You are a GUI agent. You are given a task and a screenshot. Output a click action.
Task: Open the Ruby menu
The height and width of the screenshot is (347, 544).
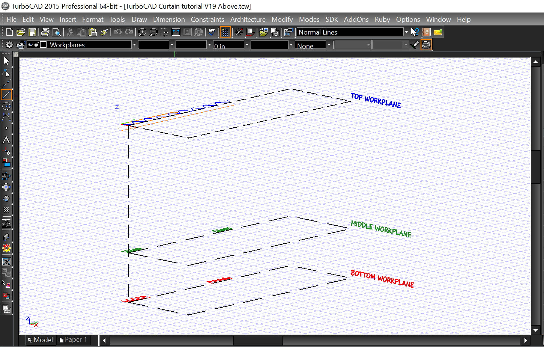tap(382, 20)
